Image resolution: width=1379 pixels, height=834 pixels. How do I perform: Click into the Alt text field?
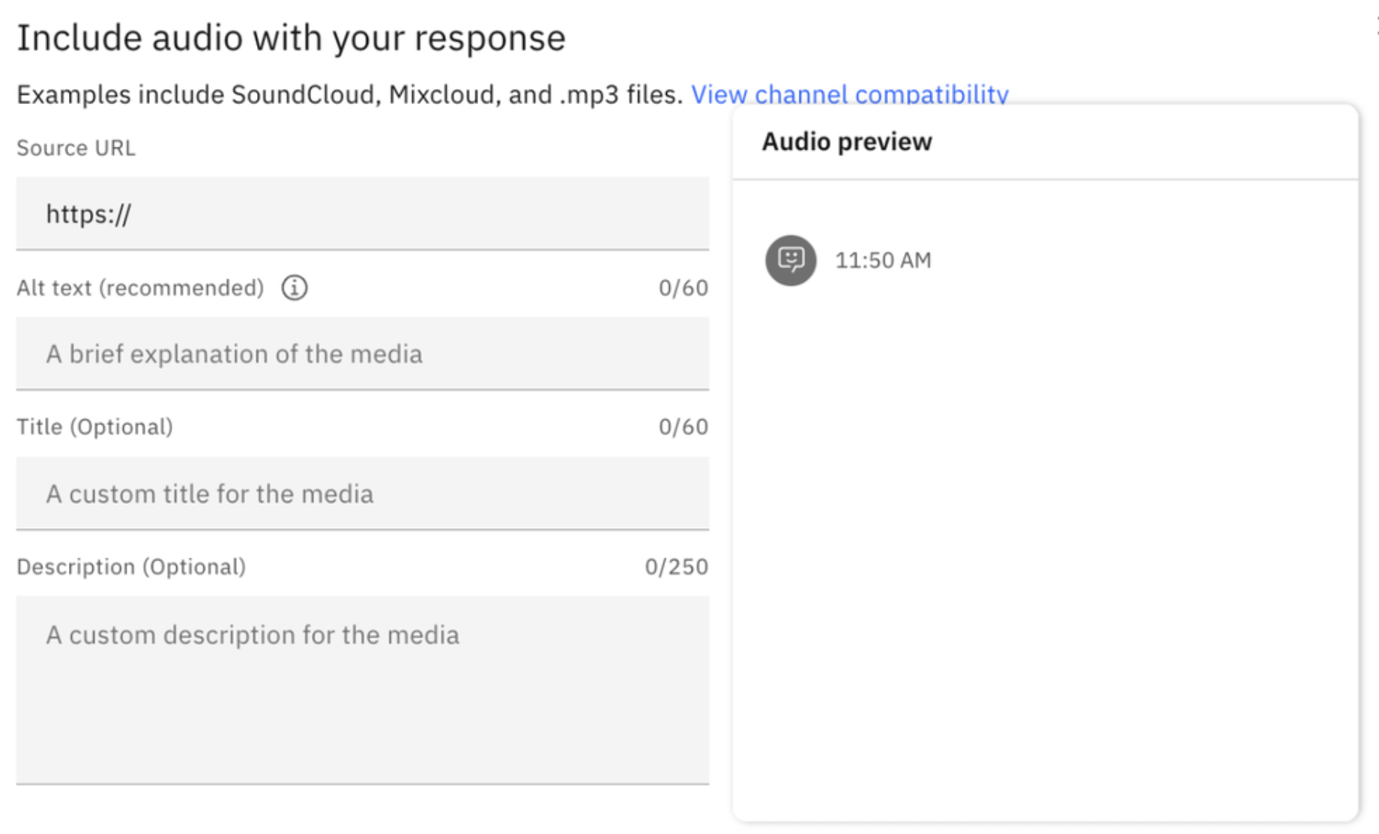(x=362, y=353)
